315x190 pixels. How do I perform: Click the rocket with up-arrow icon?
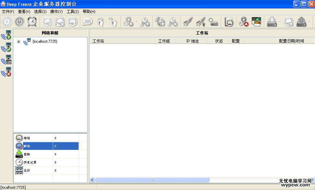pos(201,22)
